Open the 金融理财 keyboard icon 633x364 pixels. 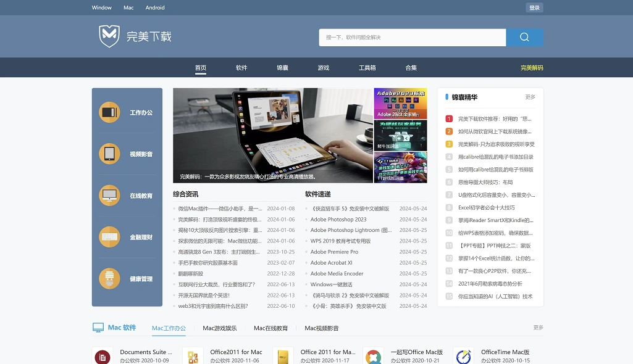click(x=109, y=237)
